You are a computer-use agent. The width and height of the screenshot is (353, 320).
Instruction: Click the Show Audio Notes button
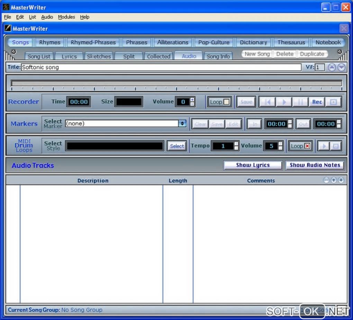pyautogui.click(x=315, y=165)
